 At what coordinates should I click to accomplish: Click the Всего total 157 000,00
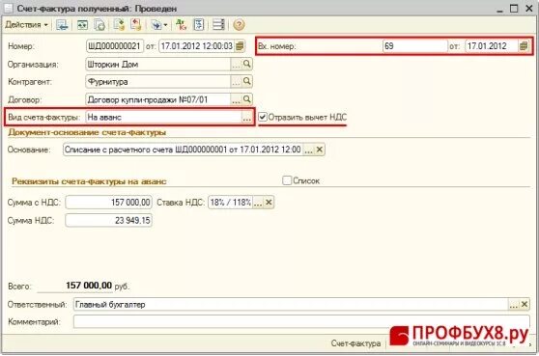pyautogui.click(x=89, y=286)
